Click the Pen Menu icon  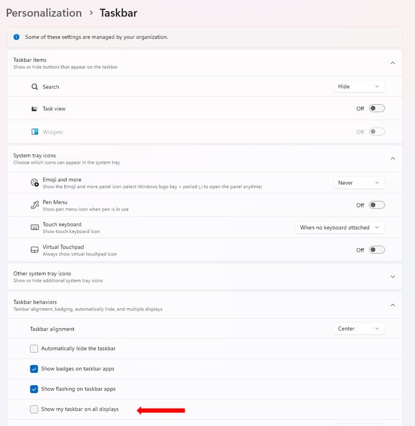(35, 205)
